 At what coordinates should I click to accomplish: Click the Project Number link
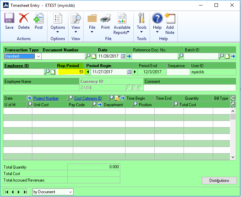46,98
